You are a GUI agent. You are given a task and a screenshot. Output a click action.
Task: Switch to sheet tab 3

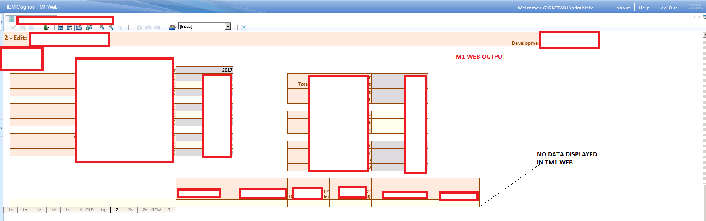[x=169, y=210]
